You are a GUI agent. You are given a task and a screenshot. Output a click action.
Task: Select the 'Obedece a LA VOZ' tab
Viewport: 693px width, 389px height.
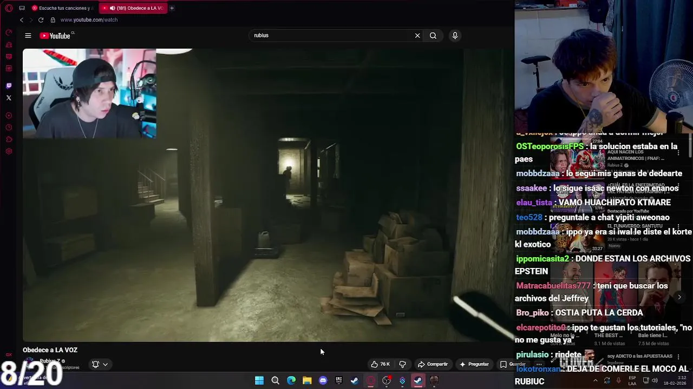point(133,8)
